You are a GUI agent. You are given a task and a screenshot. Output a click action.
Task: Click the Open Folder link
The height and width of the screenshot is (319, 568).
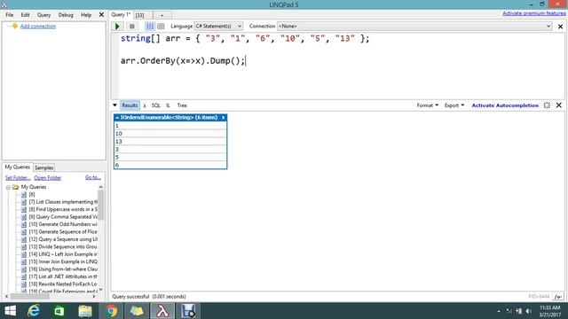tap(47, 177)
